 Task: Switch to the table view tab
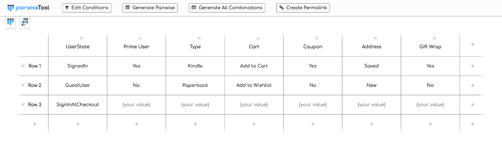10,22
